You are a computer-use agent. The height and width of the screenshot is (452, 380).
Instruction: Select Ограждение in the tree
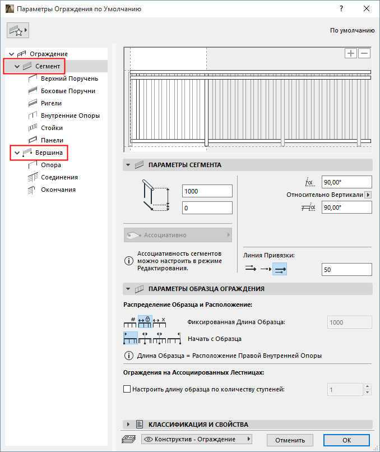point(48,54)
